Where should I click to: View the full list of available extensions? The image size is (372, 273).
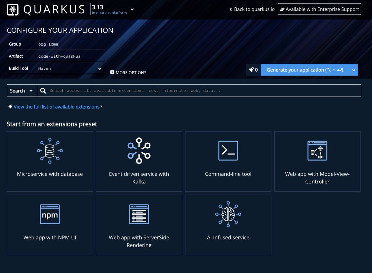tap(57, 107)
